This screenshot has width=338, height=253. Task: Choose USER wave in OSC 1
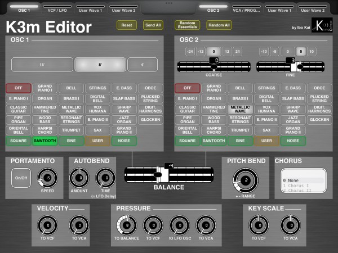pos(97,141)
